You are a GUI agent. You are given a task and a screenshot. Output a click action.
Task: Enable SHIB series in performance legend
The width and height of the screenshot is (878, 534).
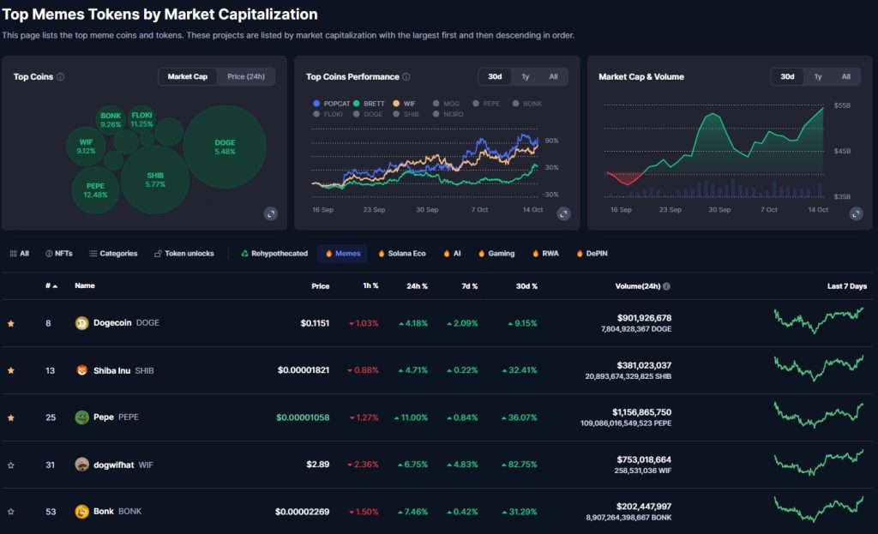pos(406,114)
